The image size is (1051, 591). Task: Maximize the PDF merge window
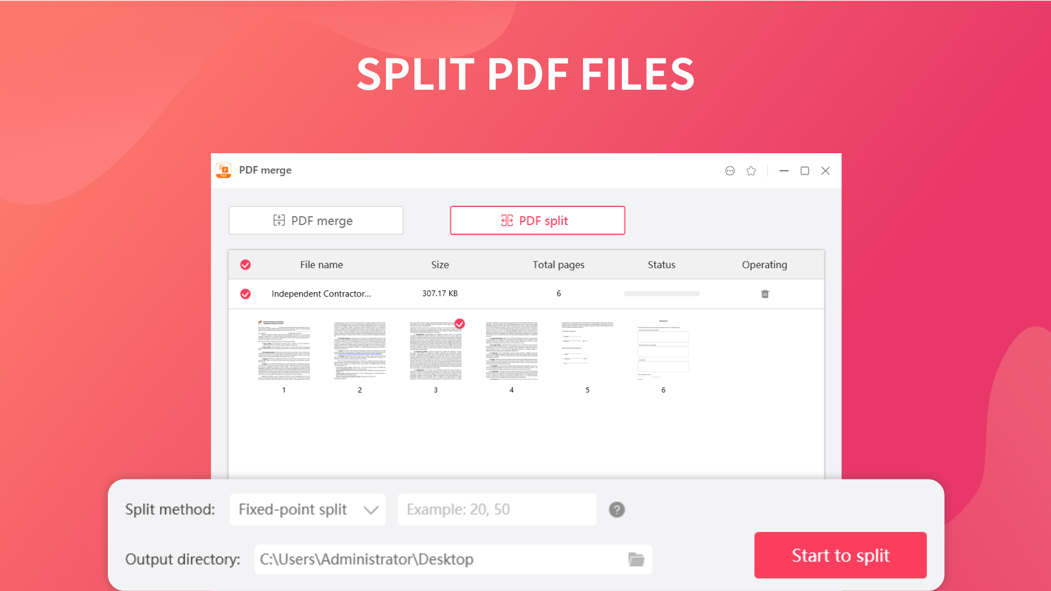point(805,171)
